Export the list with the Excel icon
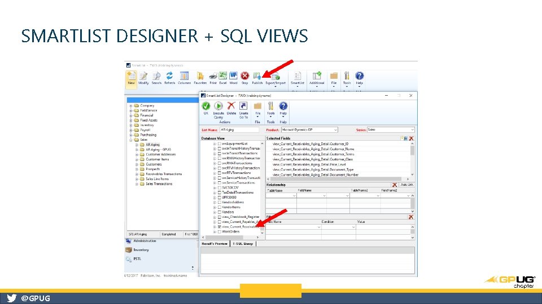This screenshot has width=542, height=304. tap(223, 76)
